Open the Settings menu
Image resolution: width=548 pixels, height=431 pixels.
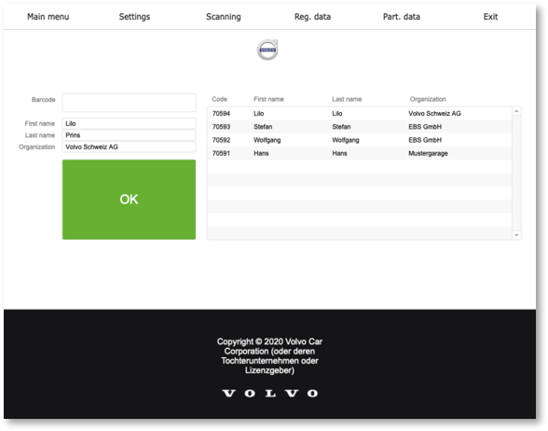point(134,17)
